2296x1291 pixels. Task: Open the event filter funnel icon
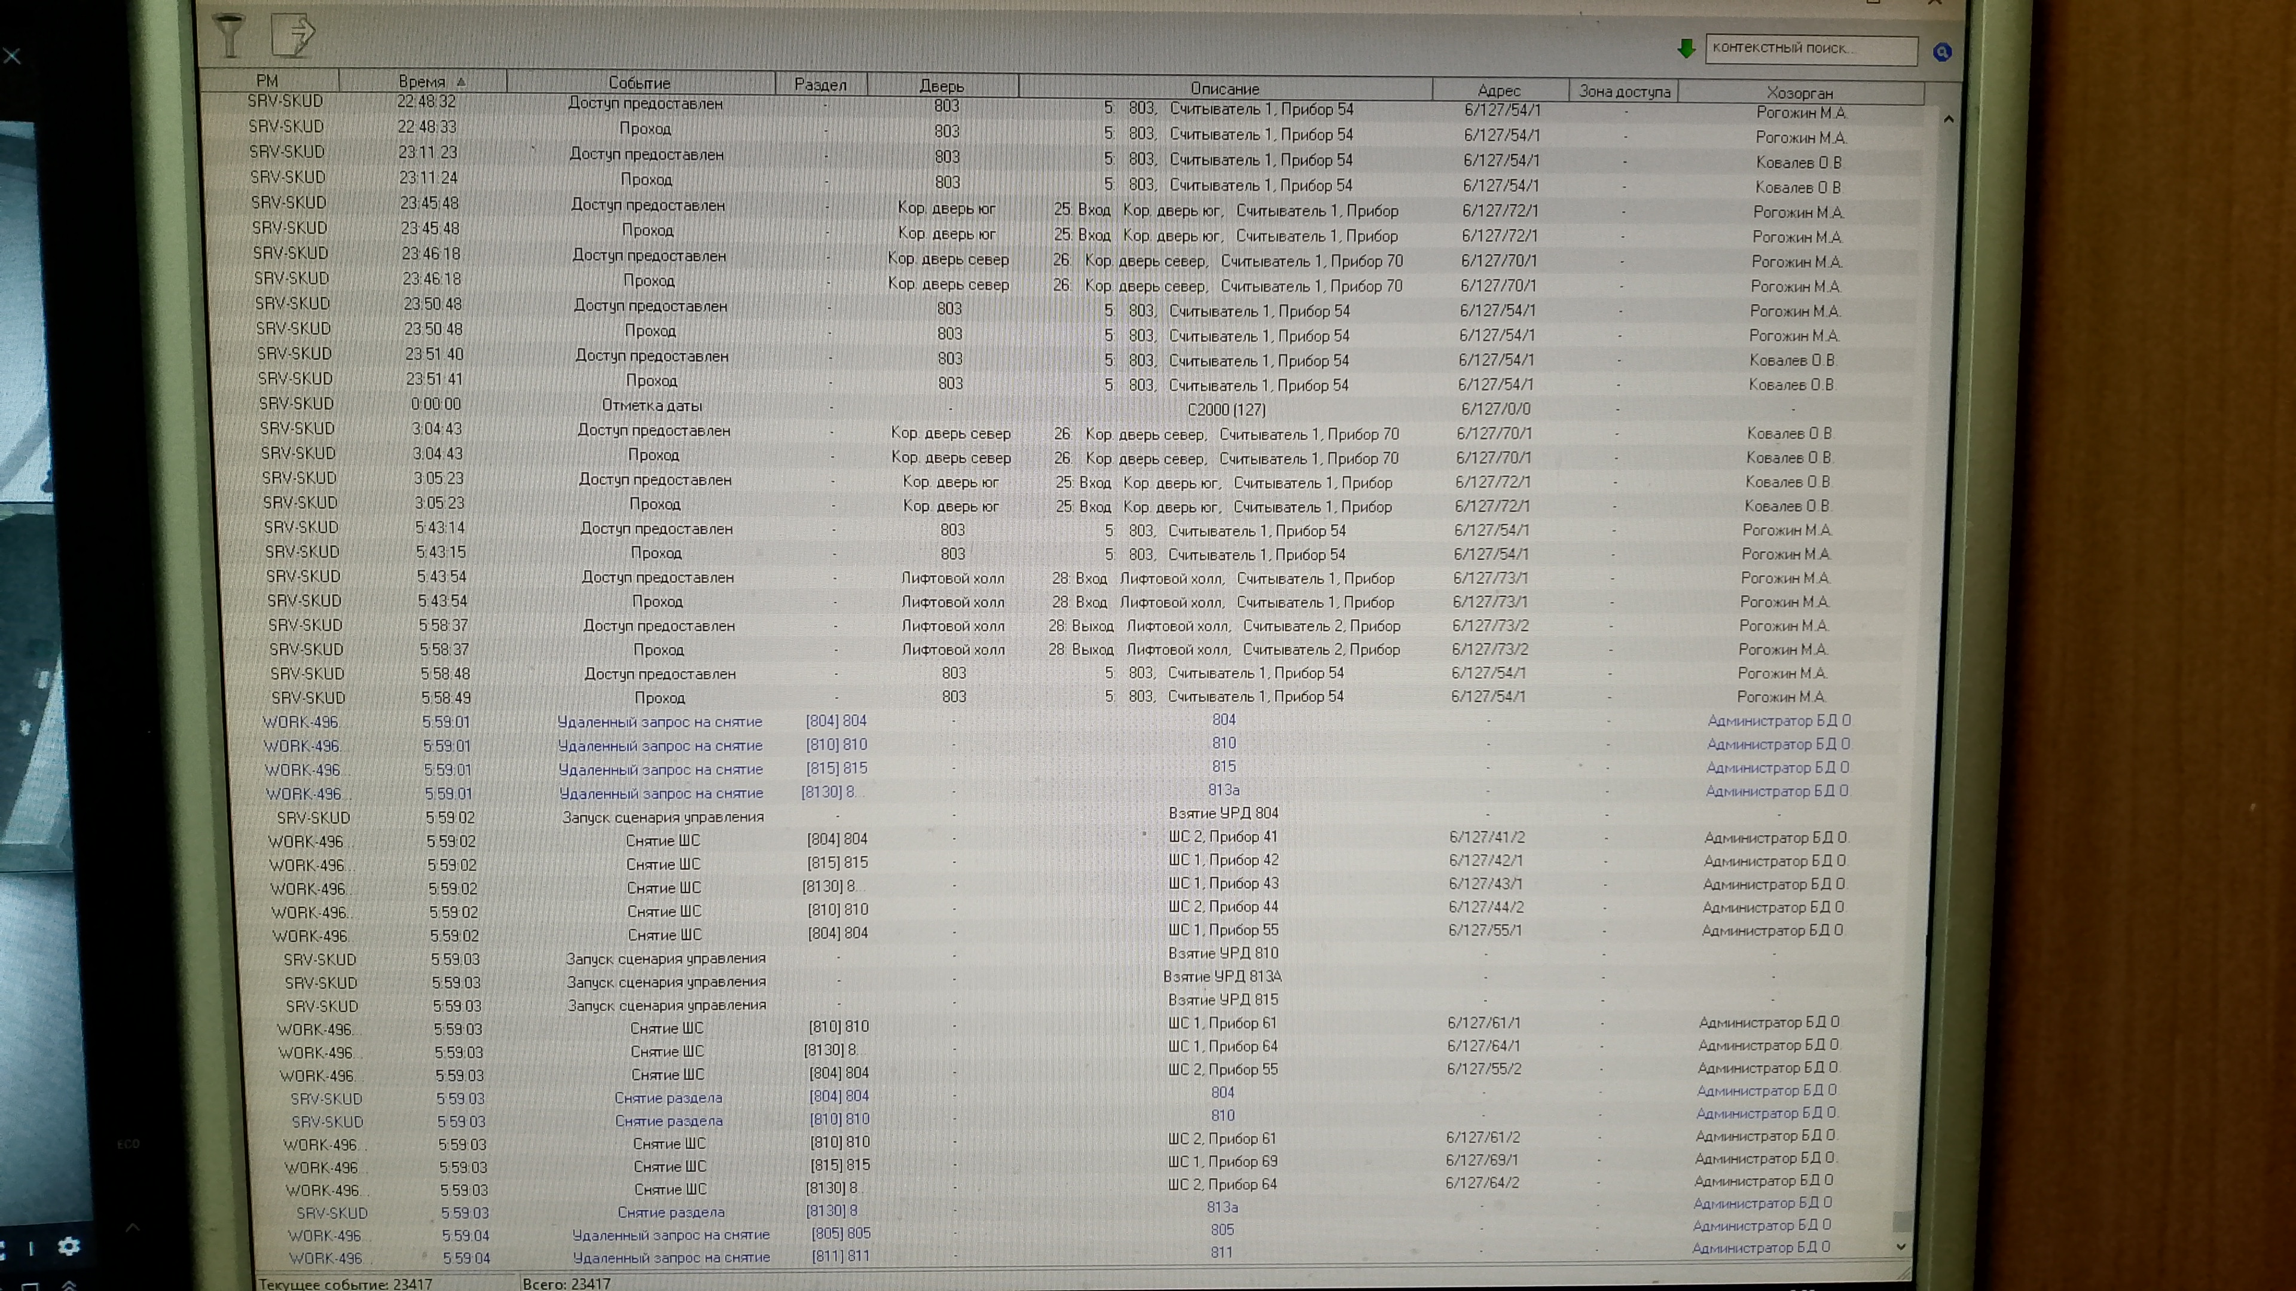click(x=230, y=36)
